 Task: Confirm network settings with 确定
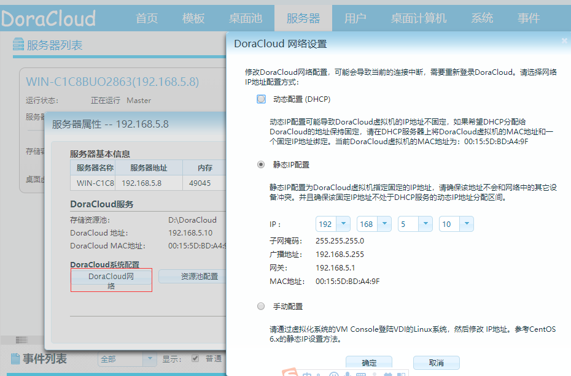tap(369, 363)
